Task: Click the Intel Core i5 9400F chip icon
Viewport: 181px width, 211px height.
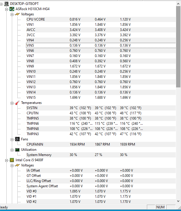Action: click(12, 160)
